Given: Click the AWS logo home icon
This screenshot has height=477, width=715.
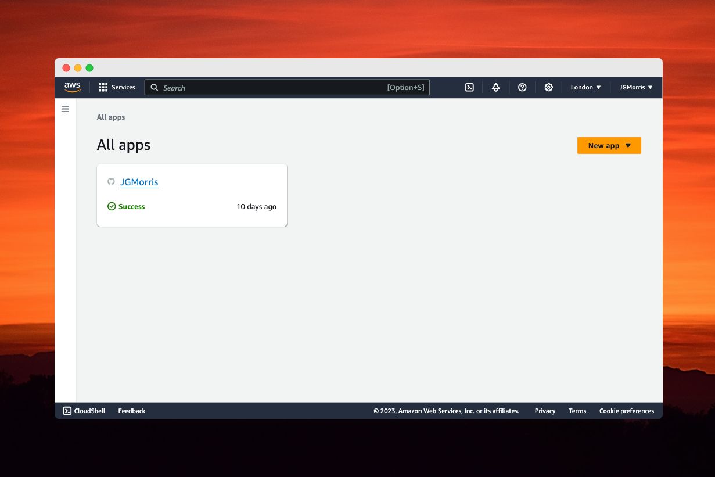Looking at the screenshot, I should (x=72, y=87).
